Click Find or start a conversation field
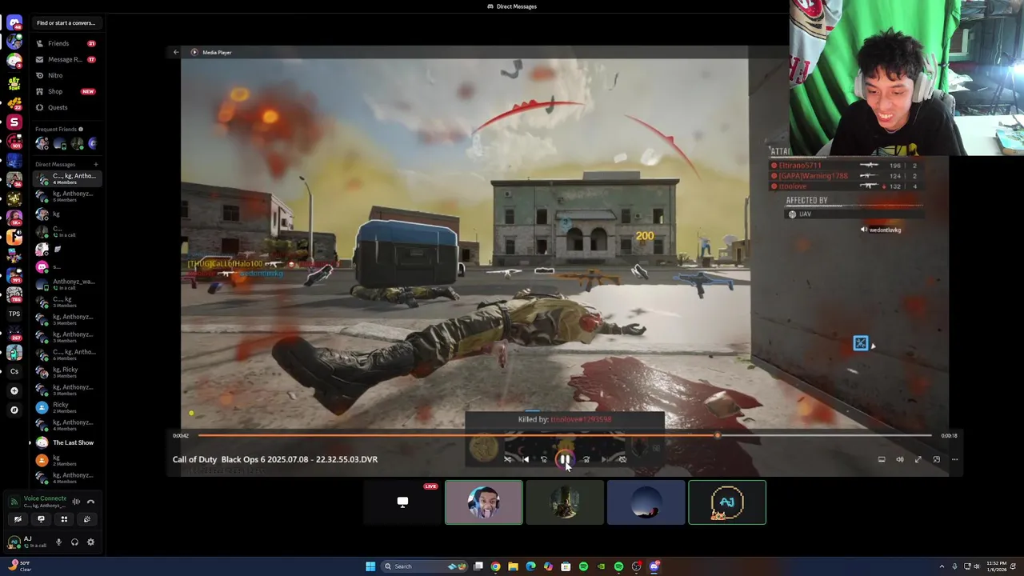The image size is (1024, 576). click(66, 22)
